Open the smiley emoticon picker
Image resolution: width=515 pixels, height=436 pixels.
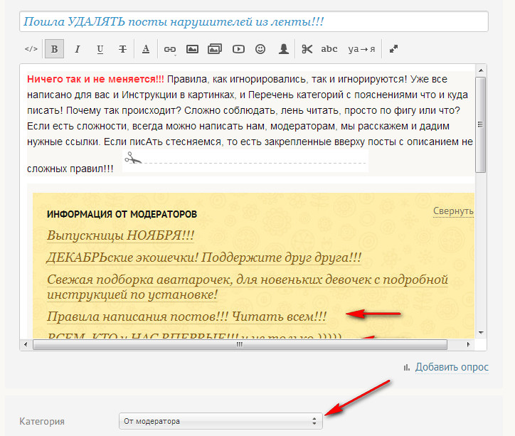260,49
